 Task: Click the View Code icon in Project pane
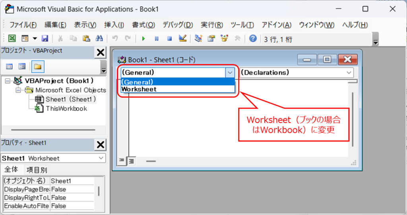10,67
